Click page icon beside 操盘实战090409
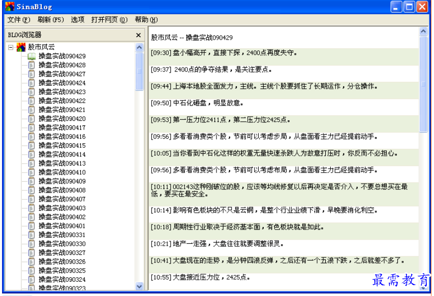The height and width of the screenshot is (296, 434). pyautogui.click(x=32, y=181)
